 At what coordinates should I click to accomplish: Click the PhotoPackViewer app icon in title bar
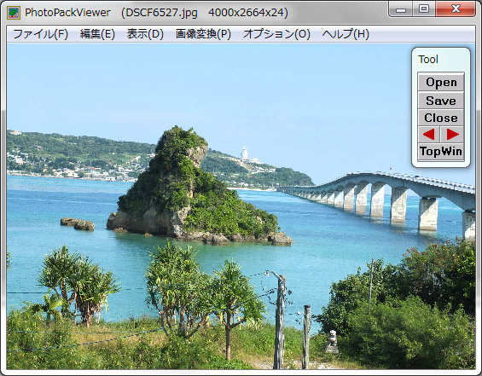click(x=14, y=13)
